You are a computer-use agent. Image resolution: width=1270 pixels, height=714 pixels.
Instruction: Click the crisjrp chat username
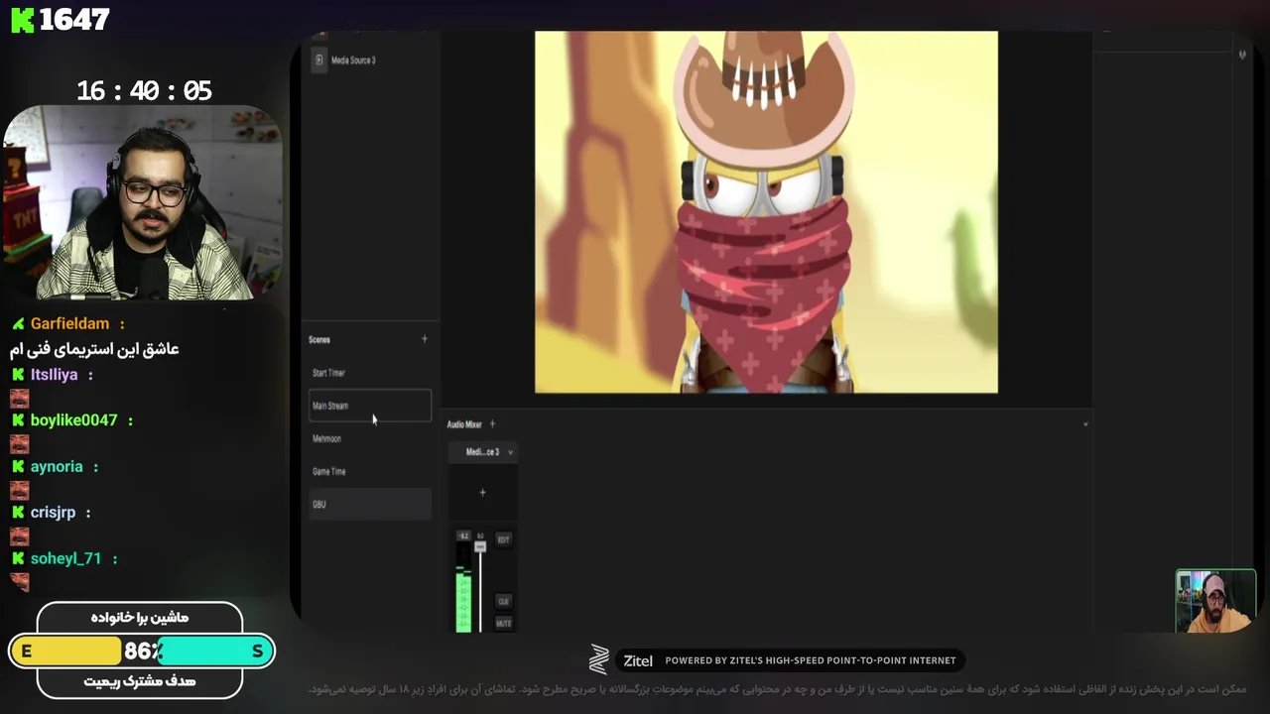click(x=53, y=513)
